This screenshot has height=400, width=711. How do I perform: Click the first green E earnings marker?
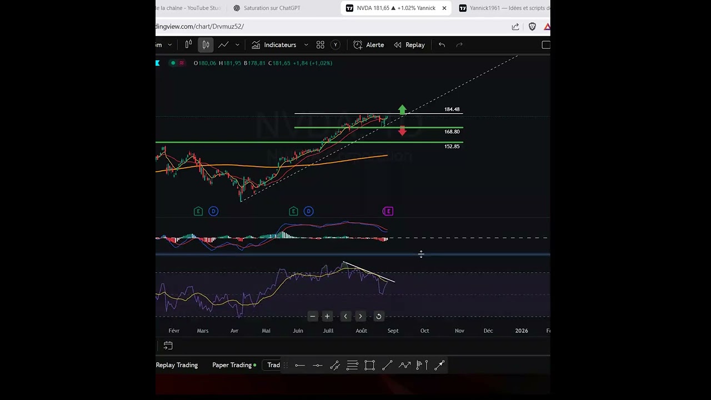[x=198, y=211]
